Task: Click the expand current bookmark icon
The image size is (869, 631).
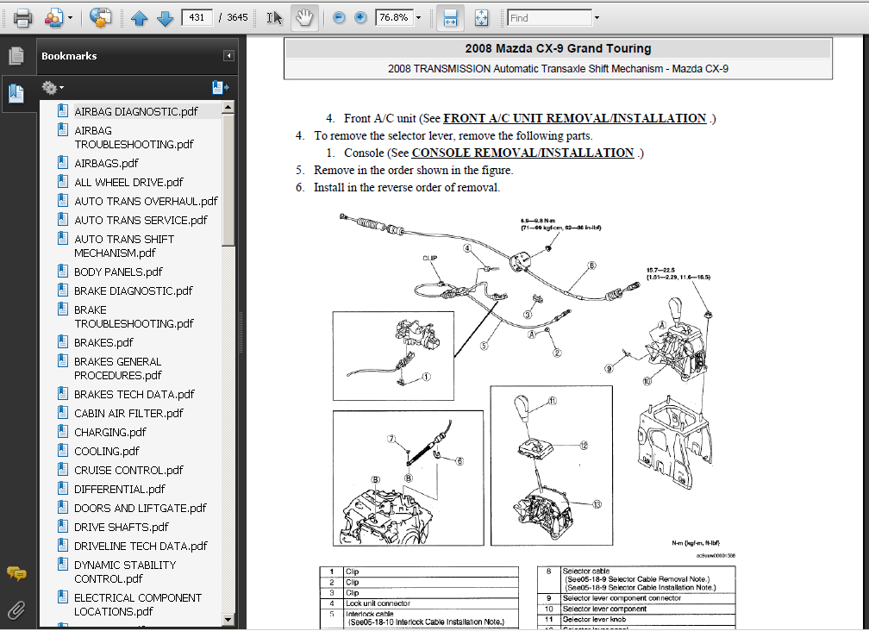Action: [220, 87]
